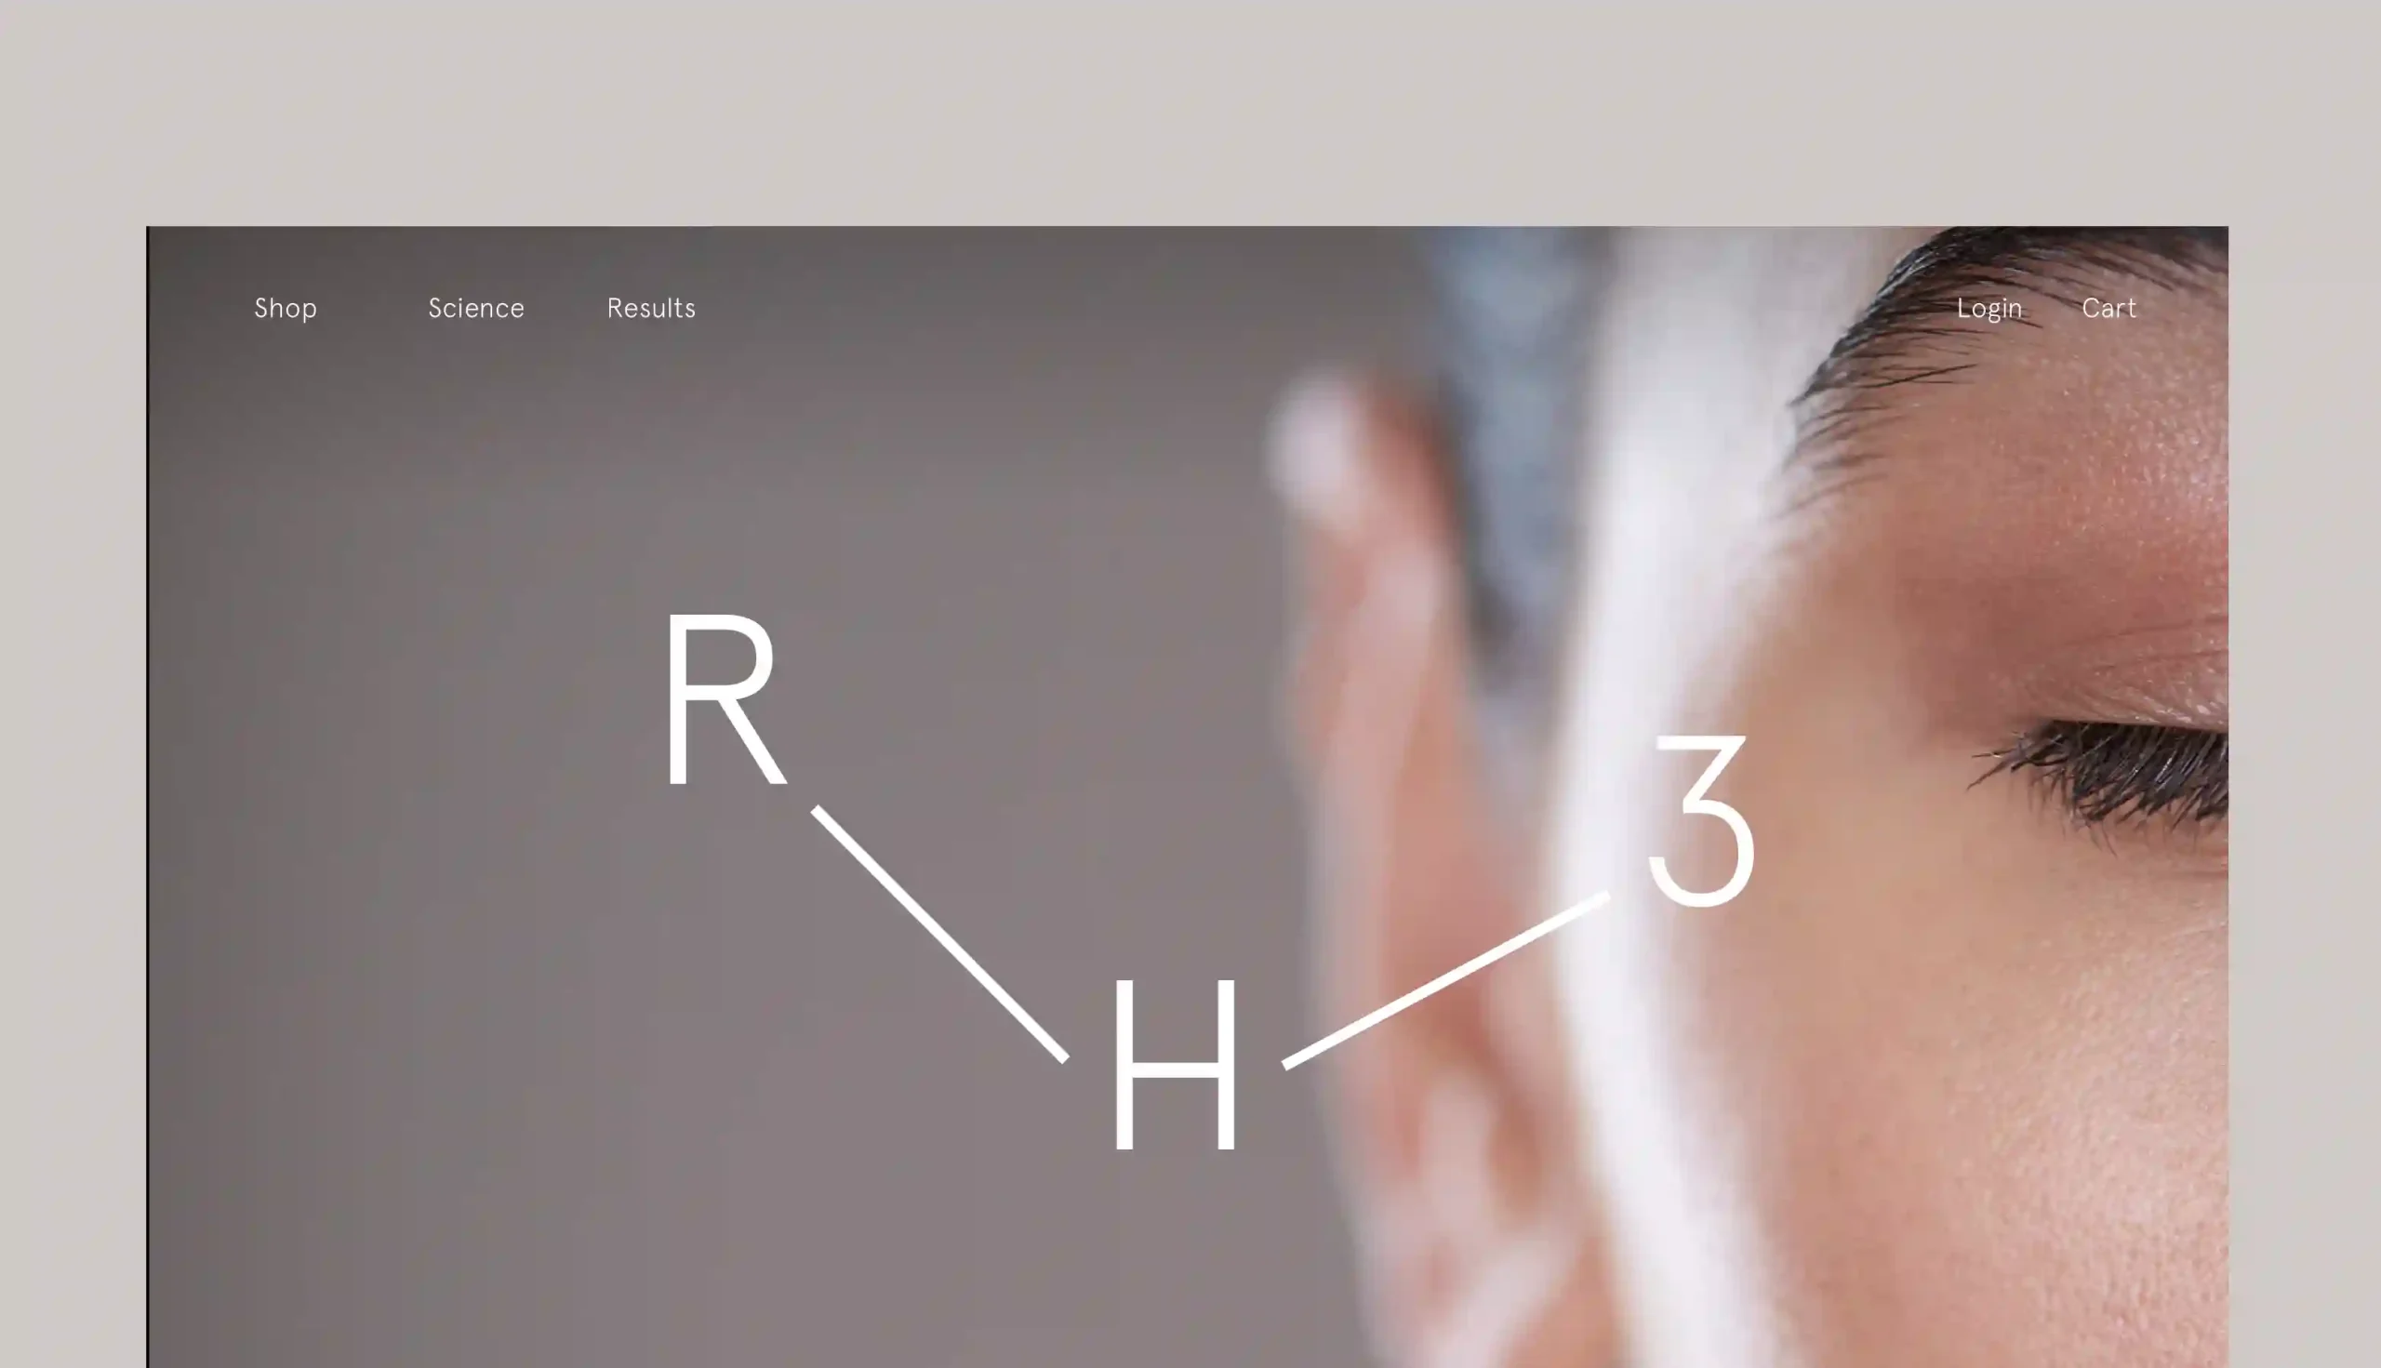Click the large numeral 3 in logo
2381x1368 pixels.
coord(1702,820)
